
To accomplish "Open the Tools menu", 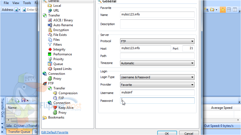I will [x=27, y=3].
